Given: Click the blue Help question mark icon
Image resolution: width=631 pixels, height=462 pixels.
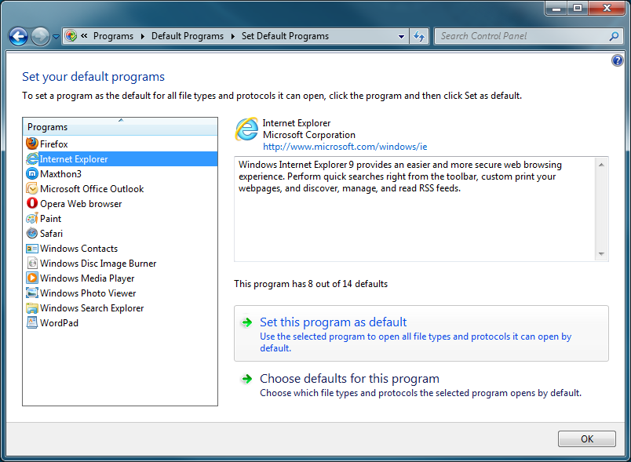Looking at the screenshot, I should [618, 60].
